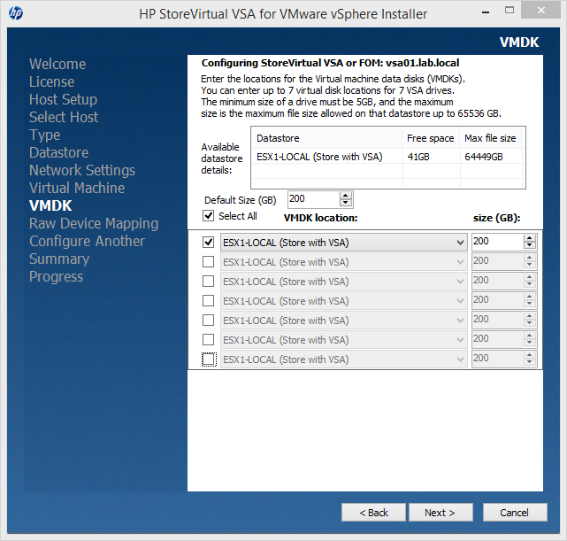Open the sixth VMDK location dropdown
567x541 pixels.
pyautogui.click(x=343, y=340)
